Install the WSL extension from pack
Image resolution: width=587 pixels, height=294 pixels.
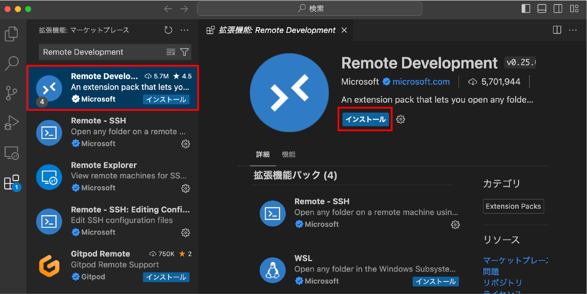436,281
